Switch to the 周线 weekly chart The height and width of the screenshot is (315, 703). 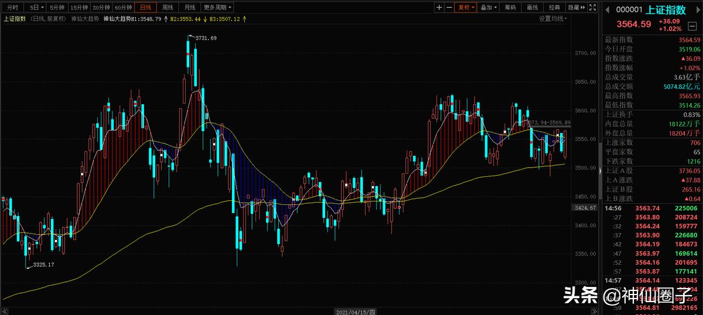168,8
